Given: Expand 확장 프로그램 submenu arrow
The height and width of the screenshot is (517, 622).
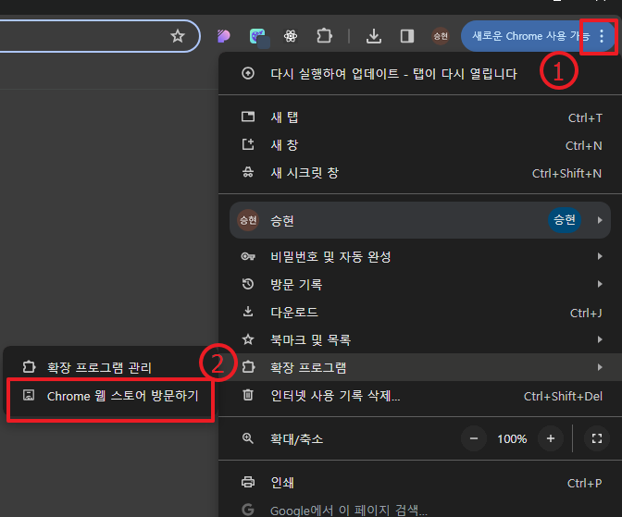Looking at the screenshot, I should point(600,367).
